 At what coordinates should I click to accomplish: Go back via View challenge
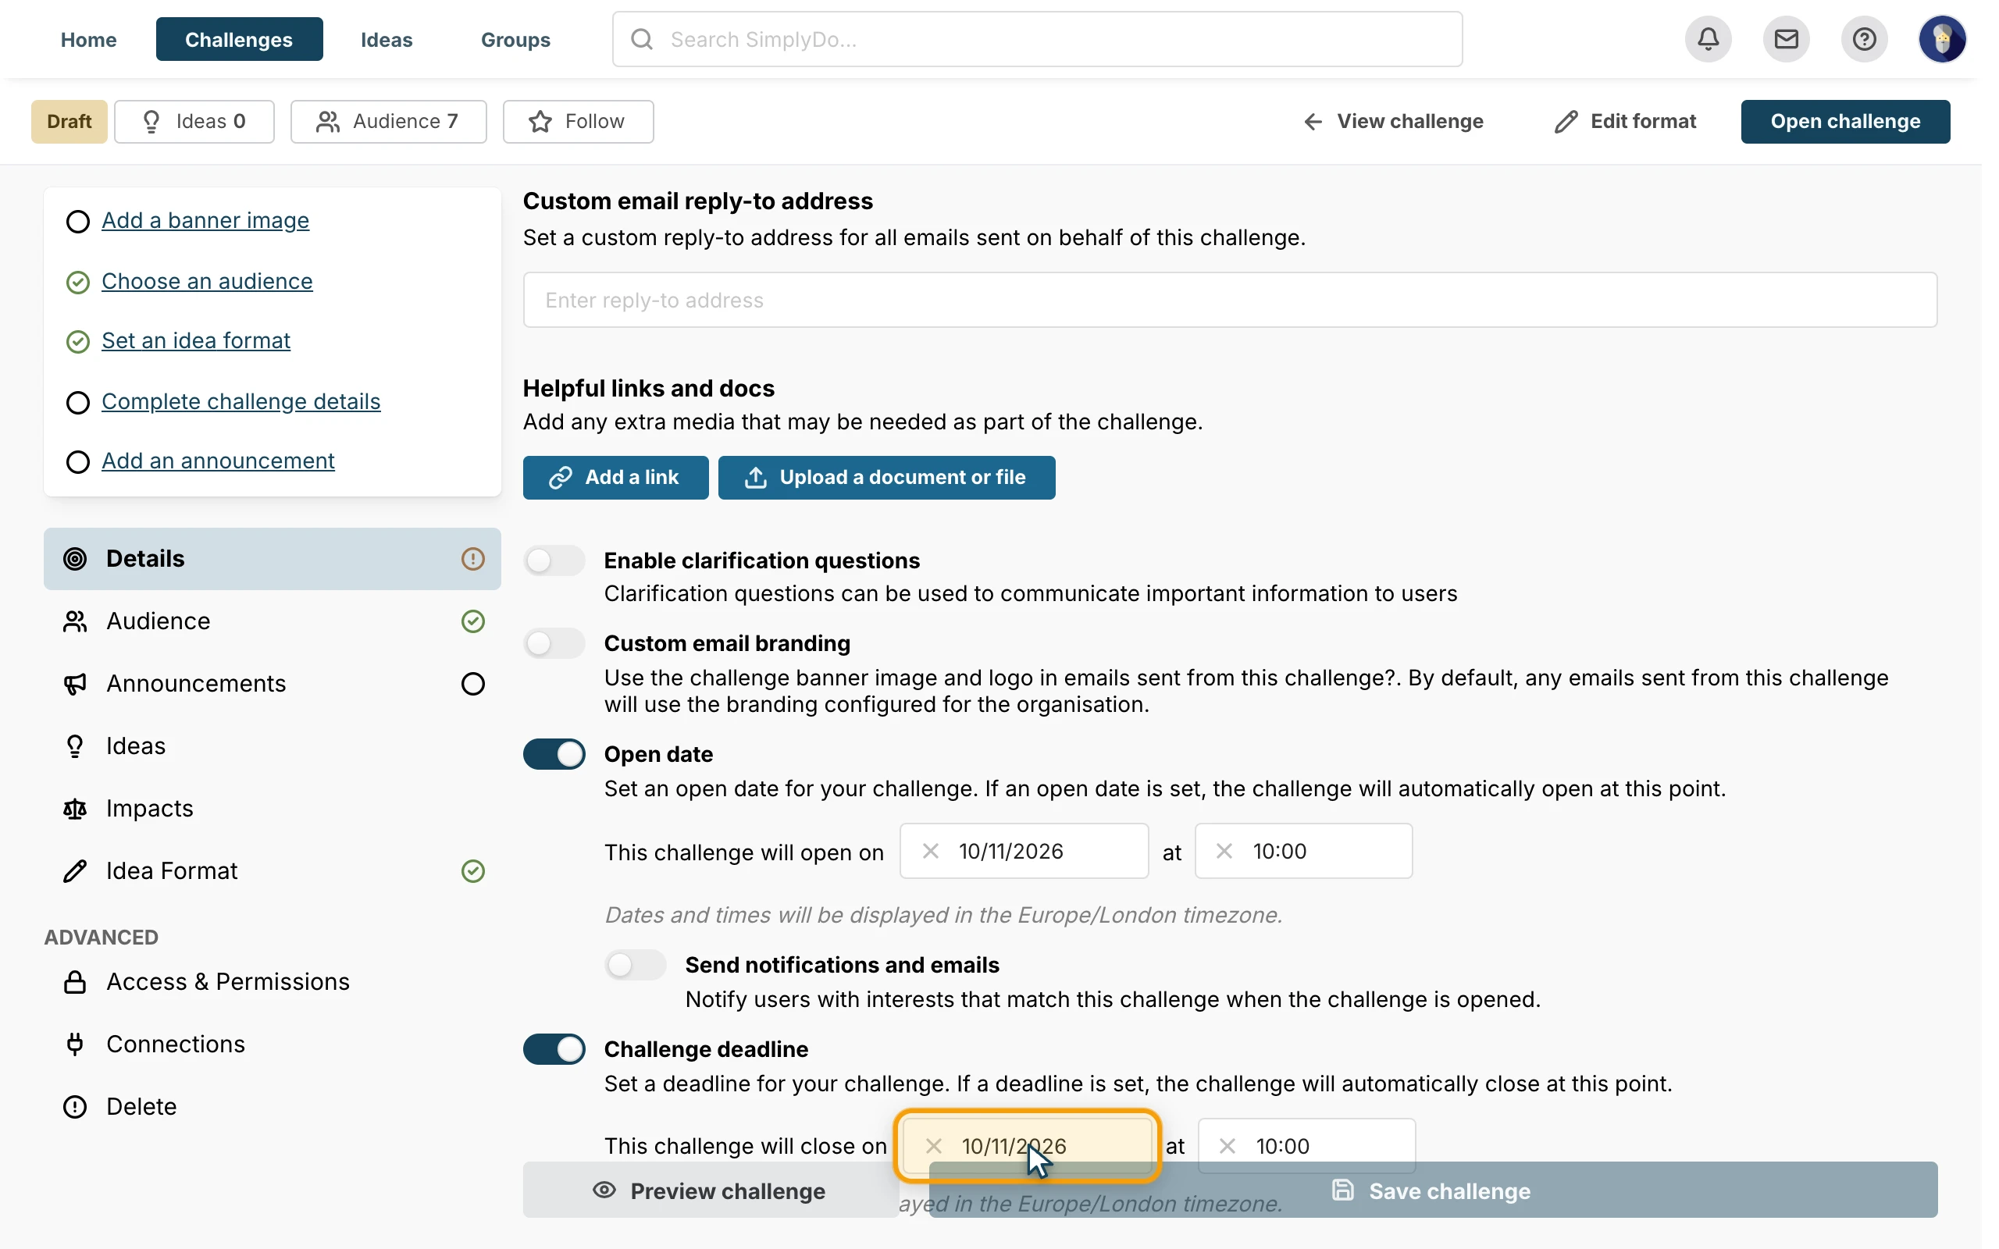point(1393,122)
